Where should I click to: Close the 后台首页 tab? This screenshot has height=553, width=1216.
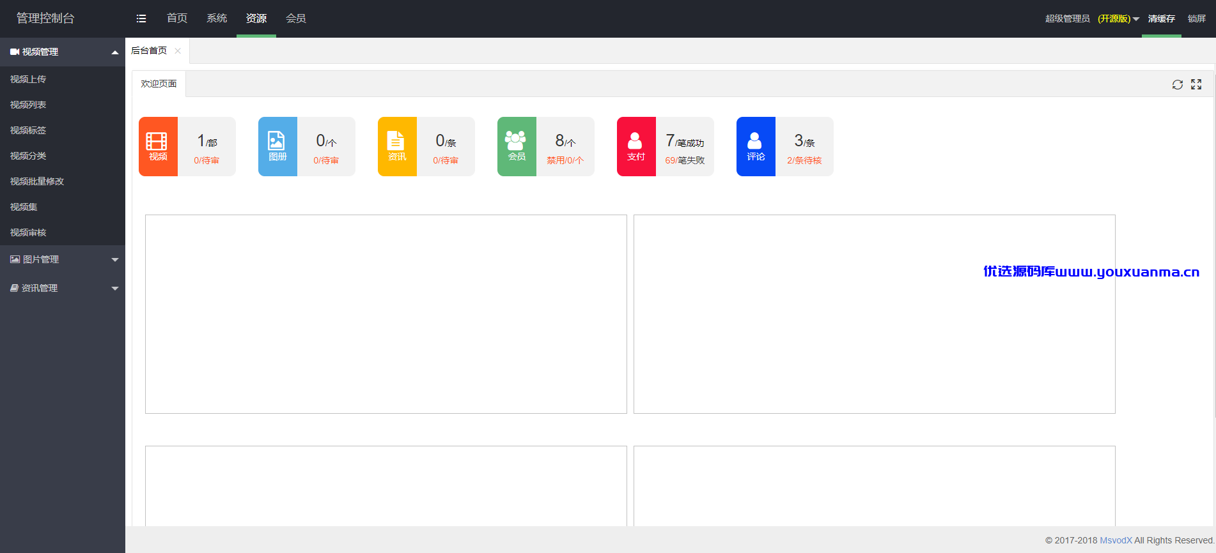(x=178, y=51)
